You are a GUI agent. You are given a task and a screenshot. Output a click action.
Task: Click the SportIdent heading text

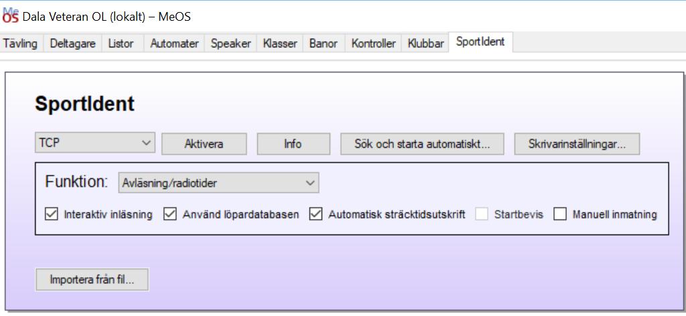[x=84, y=104]
